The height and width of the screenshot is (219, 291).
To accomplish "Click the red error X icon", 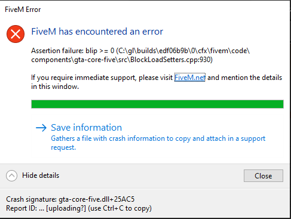I will pyautogui.click(x=16, y=34).
